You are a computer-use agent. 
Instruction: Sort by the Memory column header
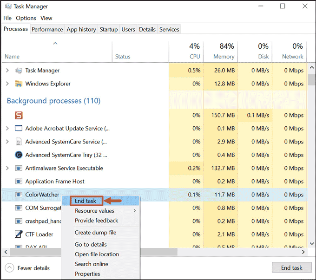tap(220, 52)
